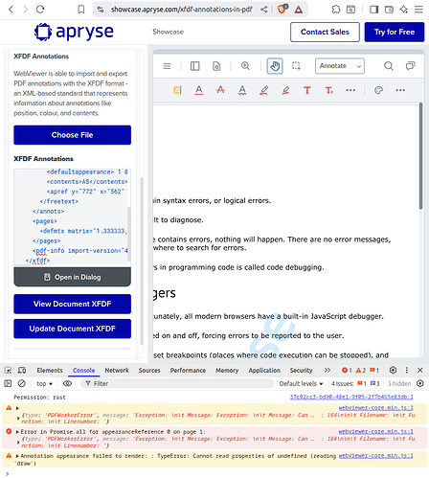Select the squiggly underline annotation tool
This screenshot has height=478, width=429.
[x=242, y=90]
